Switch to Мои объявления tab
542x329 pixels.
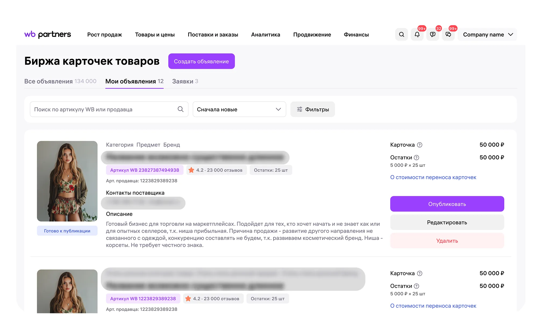[x=134, y=81]
